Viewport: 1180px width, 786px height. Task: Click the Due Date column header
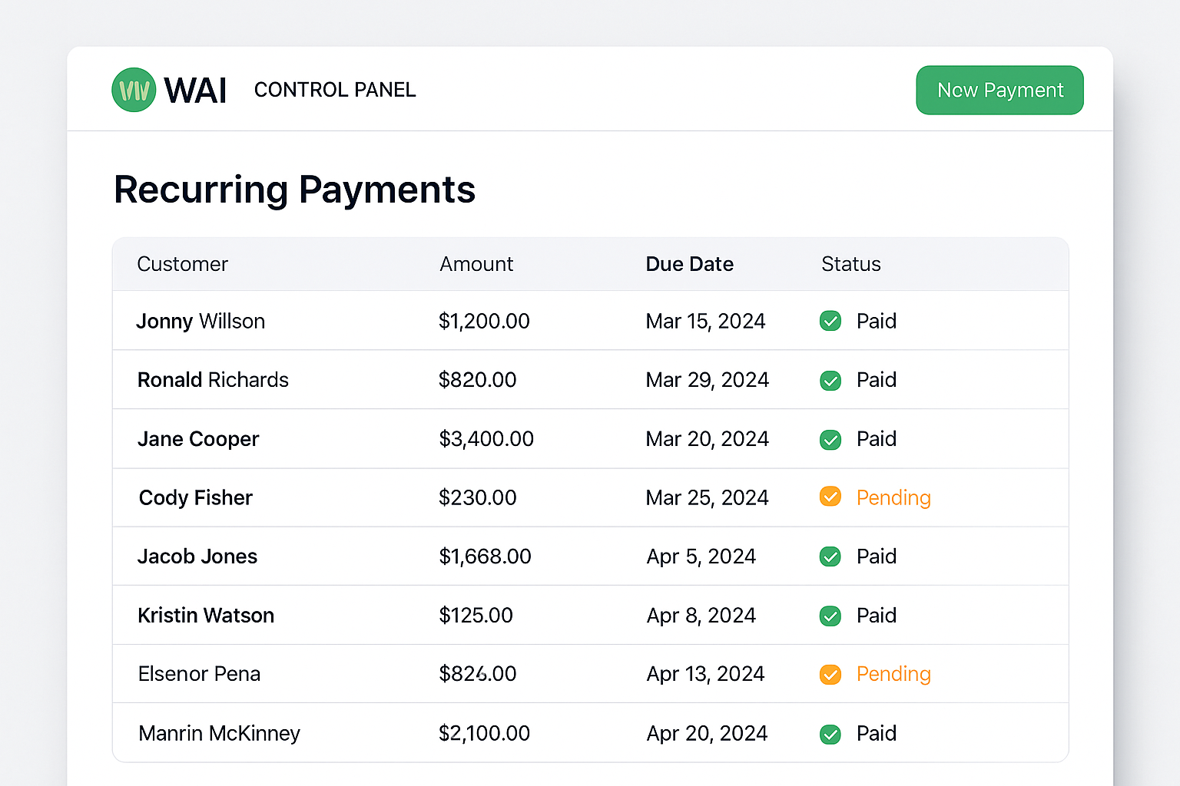(x=689, y=263)
